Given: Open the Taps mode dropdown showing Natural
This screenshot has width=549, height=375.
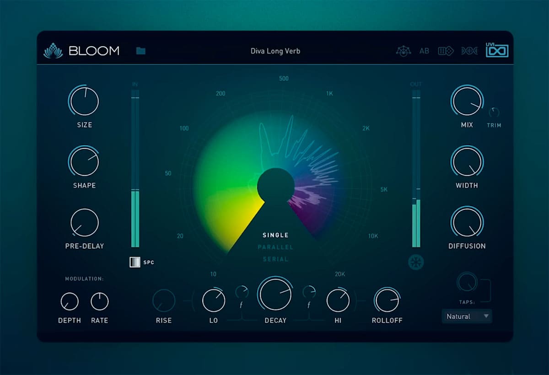Looking at the screenshot, I should 467,316.
